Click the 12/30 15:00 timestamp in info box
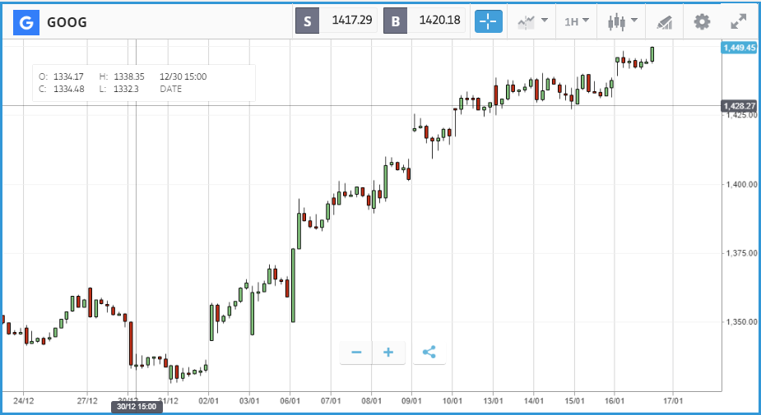Screen dimensions: 761x415 point(183,76)
